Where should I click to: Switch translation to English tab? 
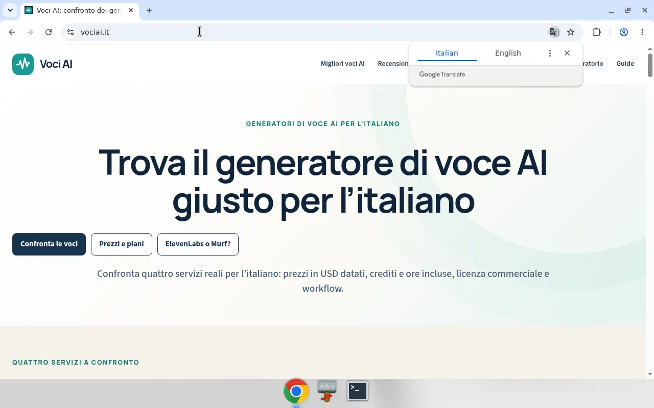click(508, 53)
